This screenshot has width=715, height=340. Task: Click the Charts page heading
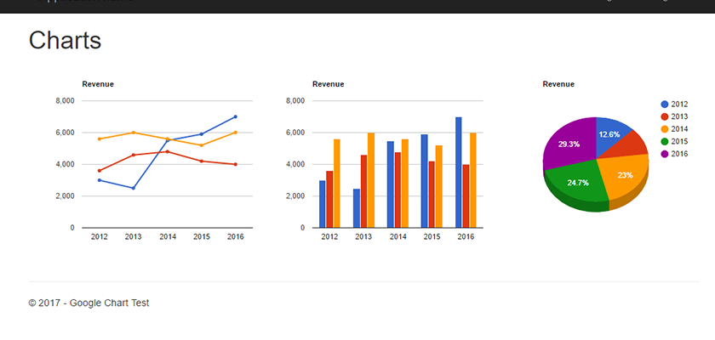pyautogui.click(x=65, y=41)
